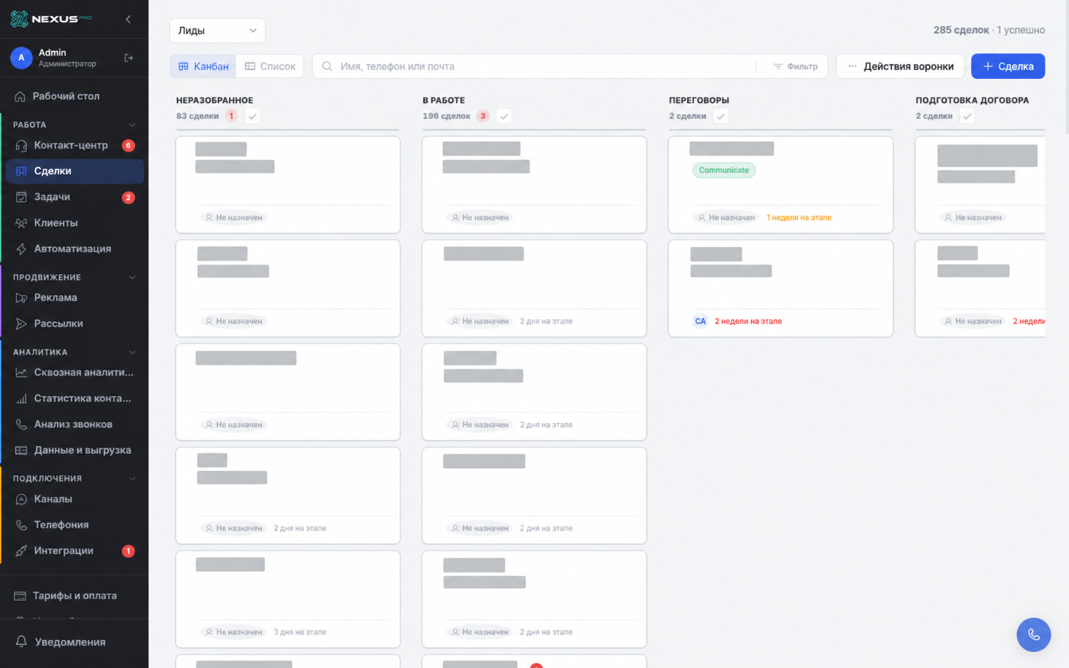1069x668 pixels.
Task: Click the logout icon next to Admin
Action: 128,58
